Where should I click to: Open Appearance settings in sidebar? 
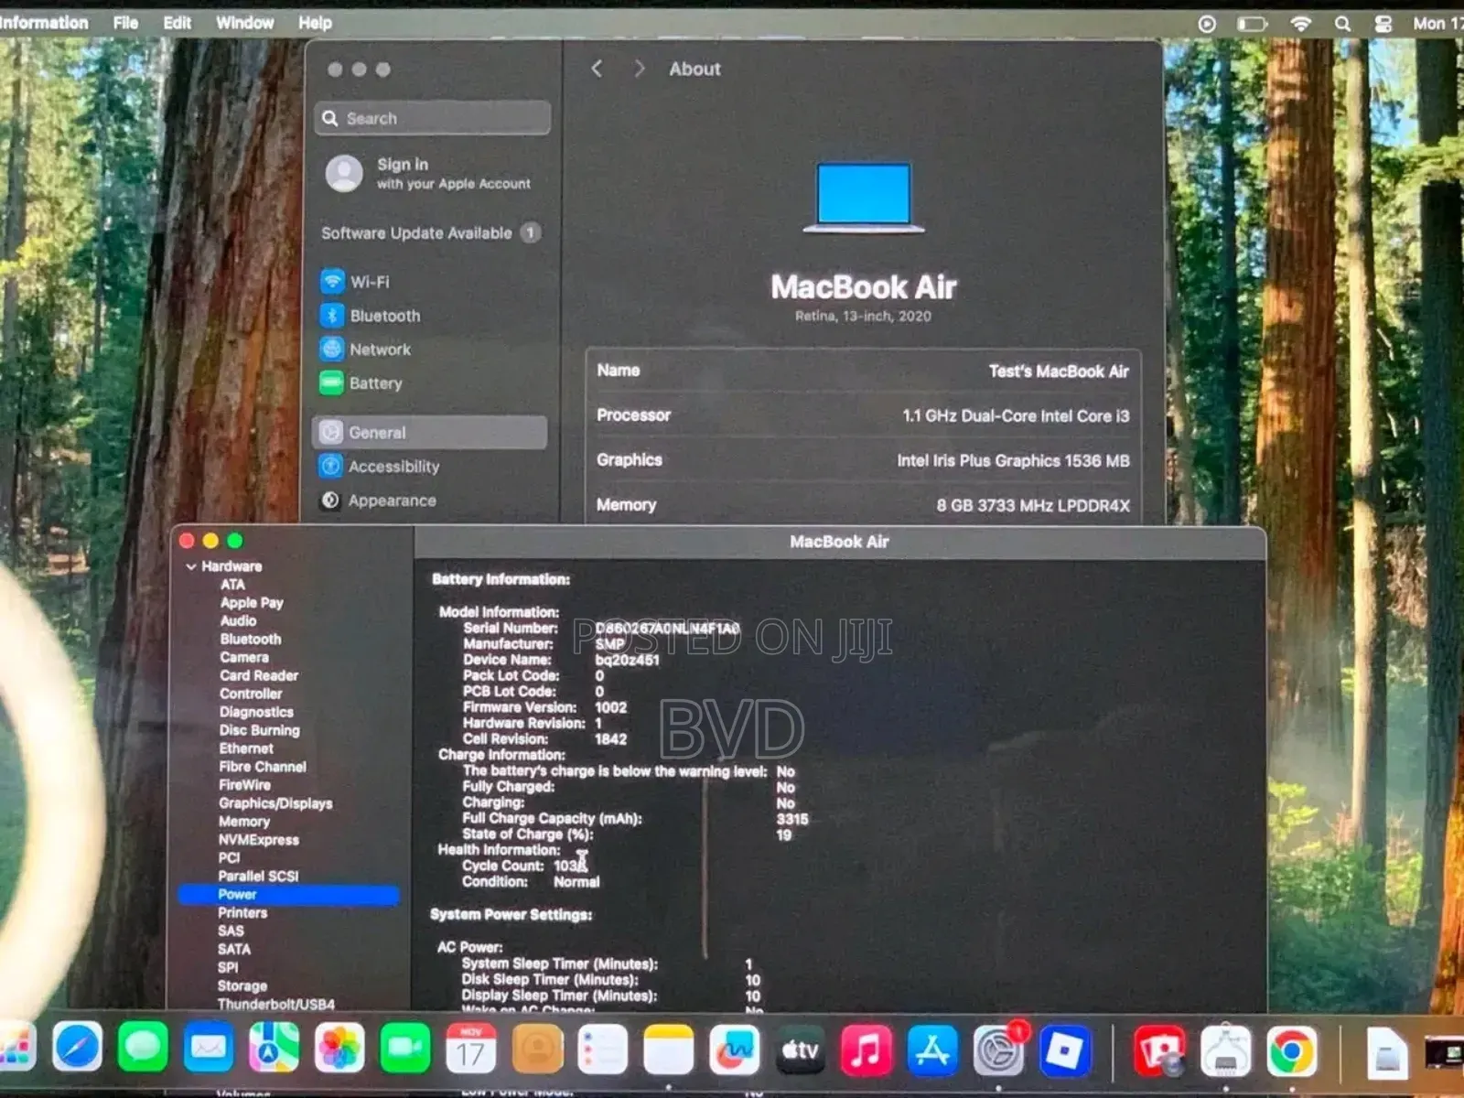(432, 501)
